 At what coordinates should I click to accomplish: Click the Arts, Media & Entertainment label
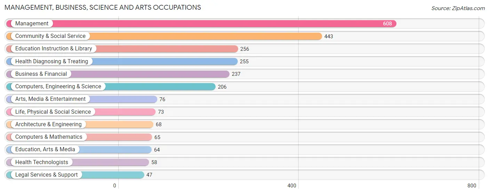click(50, 99)
